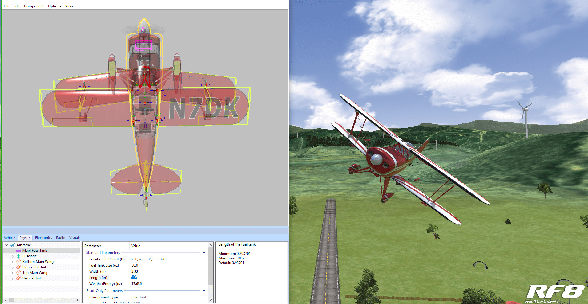
Task: Open the Options menu
Action: [x=54, y=6]
